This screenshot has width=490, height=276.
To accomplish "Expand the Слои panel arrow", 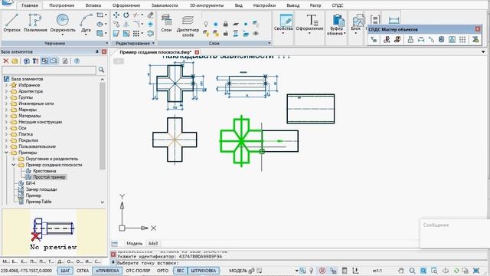I will [x=269, y=43].
